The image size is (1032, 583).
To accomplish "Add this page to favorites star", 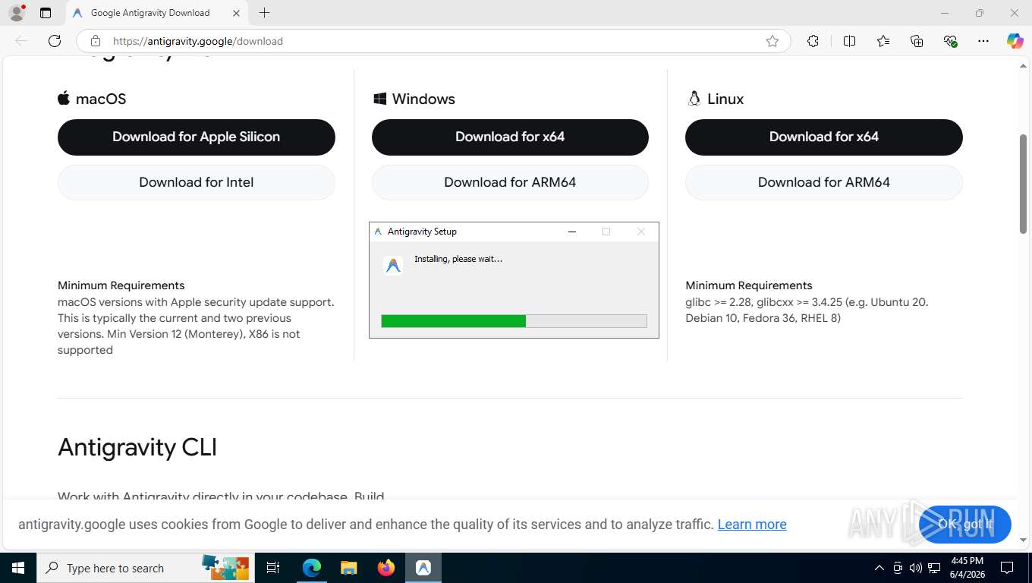I will pos(772,41).
